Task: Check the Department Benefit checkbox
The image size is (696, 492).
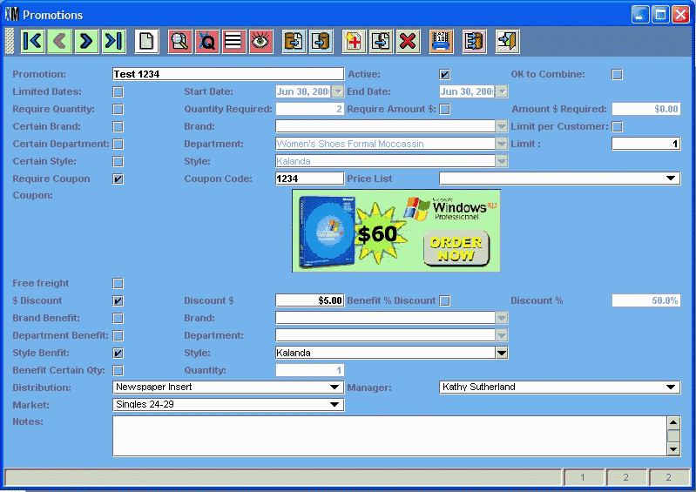Action: pos(118,335)
